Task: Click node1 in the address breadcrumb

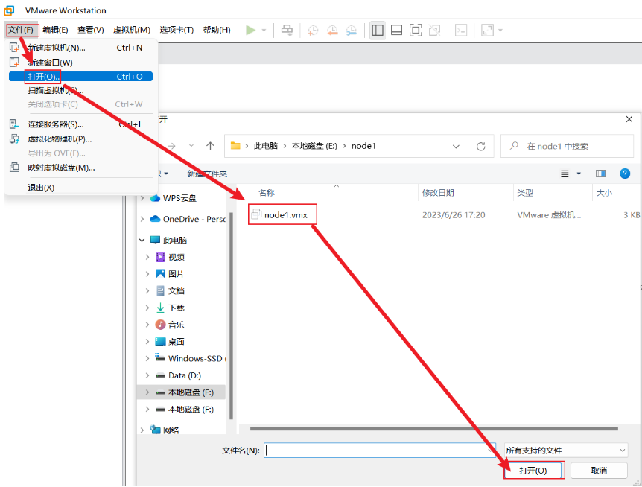Action: [363, 146]
